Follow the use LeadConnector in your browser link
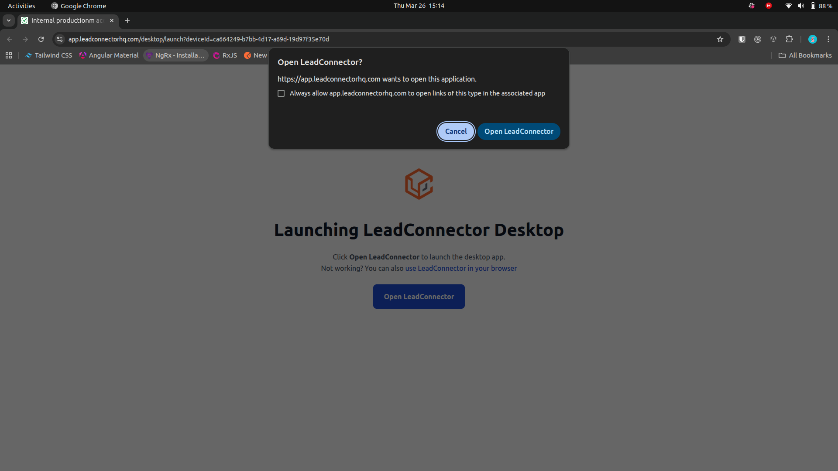This screenshot has height=471, width=838. pyautogui.click(x=460, y=268)
